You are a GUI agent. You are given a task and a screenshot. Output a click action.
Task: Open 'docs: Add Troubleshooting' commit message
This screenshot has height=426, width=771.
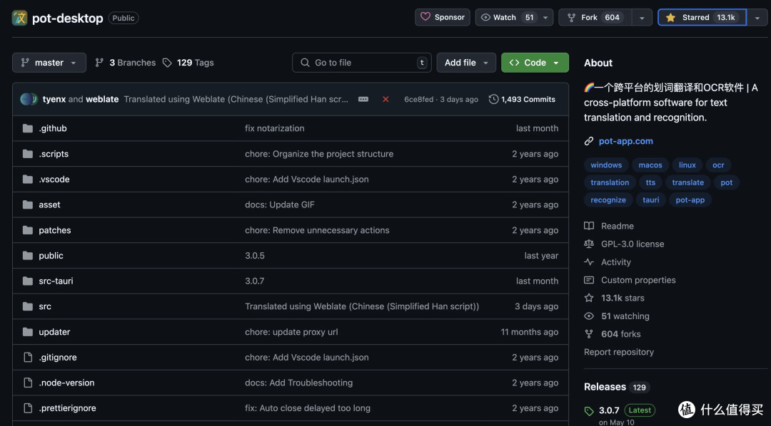pos(299,383)
